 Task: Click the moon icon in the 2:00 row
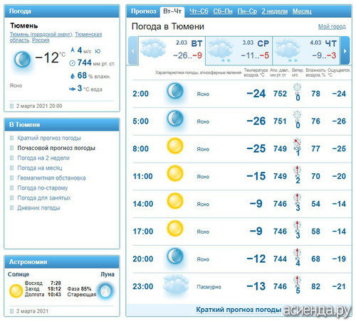(175, 91)
